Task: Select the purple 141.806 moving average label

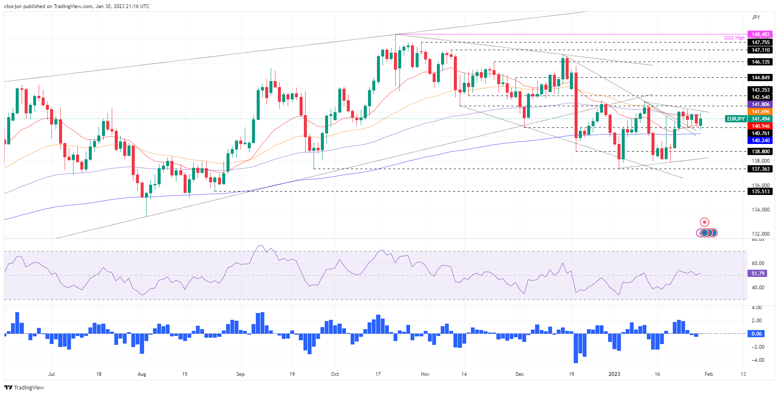Action: point(760,104)
